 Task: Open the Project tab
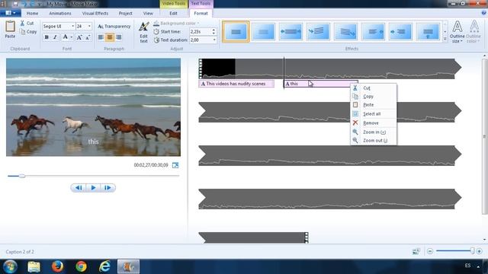125,14
